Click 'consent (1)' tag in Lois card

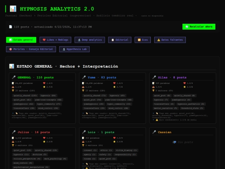[x=90, y=150]
